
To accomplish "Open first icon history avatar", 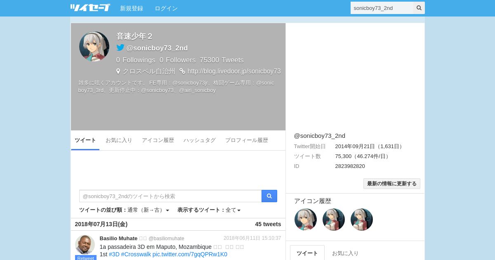I will coord(306,220).
